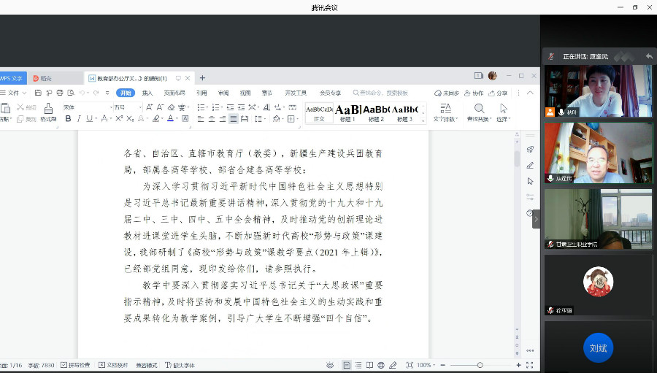The image size is (657, 373).
Task: Click the Bold formatting icon
Action: 69,118
